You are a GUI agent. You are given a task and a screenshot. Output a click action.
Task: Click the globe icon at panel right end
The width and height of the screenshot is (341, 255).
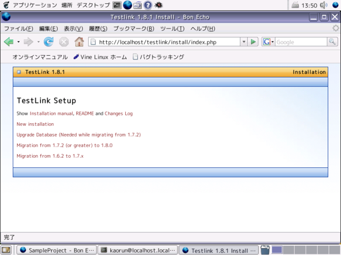(x=335, y=5)
